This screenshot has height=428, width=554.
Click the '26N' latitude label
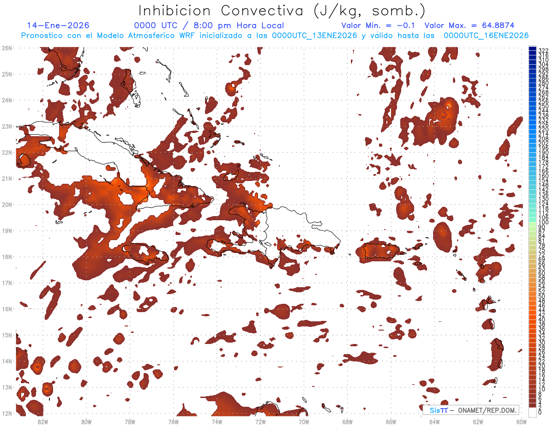point(7,48)
